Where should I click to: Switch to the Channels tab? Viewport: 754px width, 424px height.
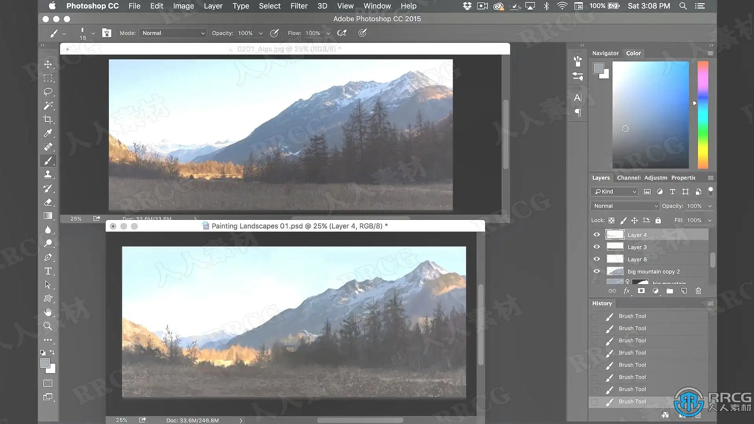point(629,178)
